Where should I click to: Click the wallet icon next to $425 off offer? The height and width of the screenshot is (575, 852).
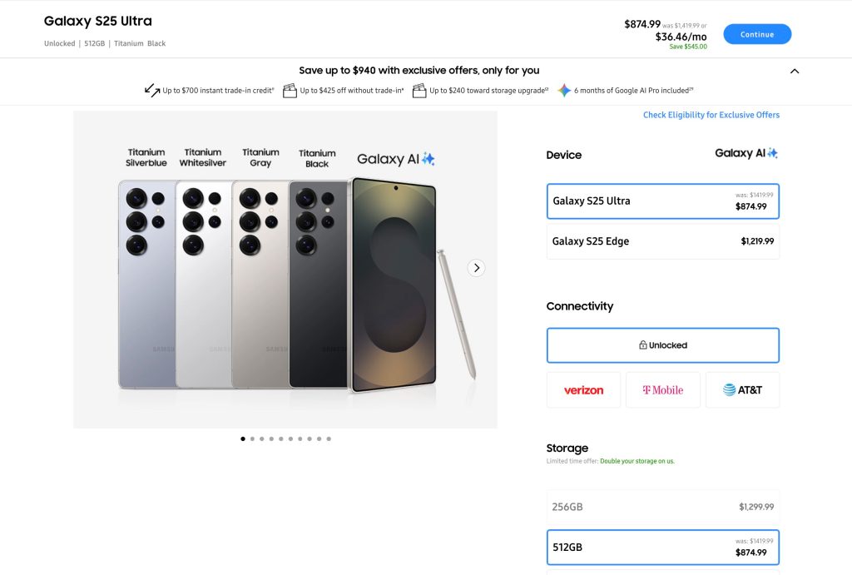click(290, 89)
